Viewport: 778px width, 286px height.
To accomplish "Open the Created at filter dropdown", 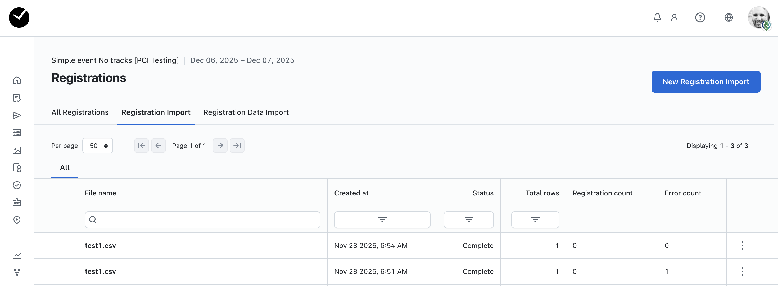I will coord(382,220).
